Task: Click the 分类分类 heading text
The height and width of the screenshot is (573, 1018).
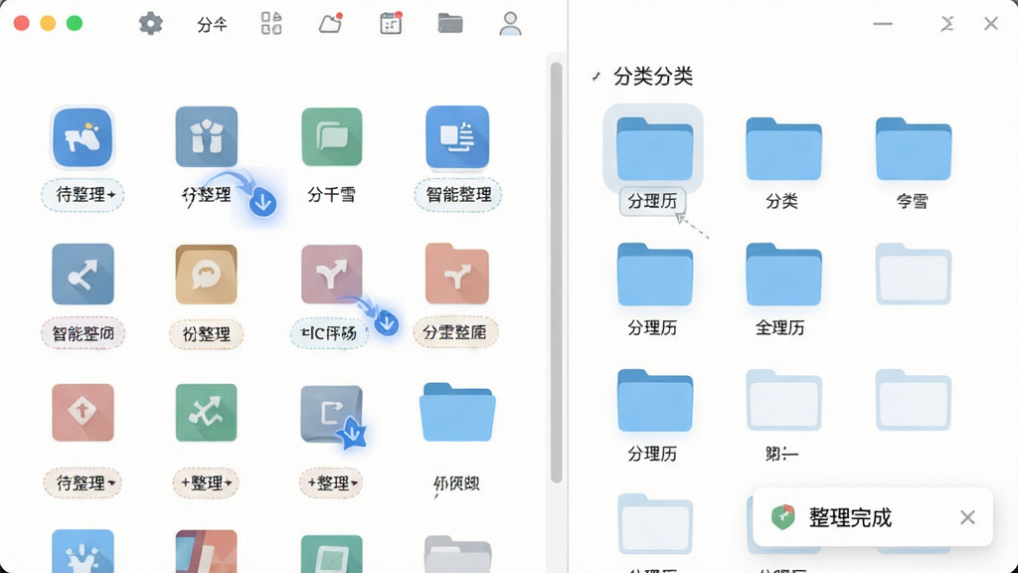Action: tap(653, 77)
